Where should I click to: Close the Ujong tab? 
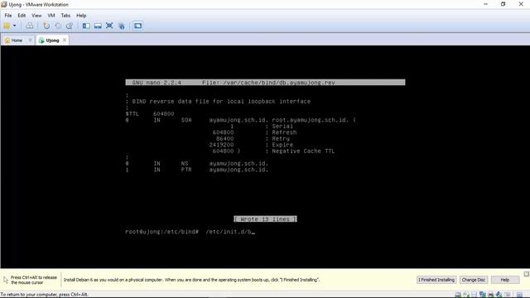pyautogui.click(x=65, y=41)
